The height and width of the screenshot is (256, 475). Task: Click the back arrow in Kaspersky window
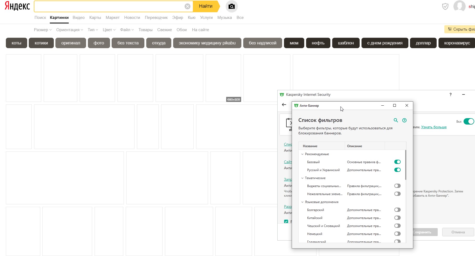pos(284,105)
